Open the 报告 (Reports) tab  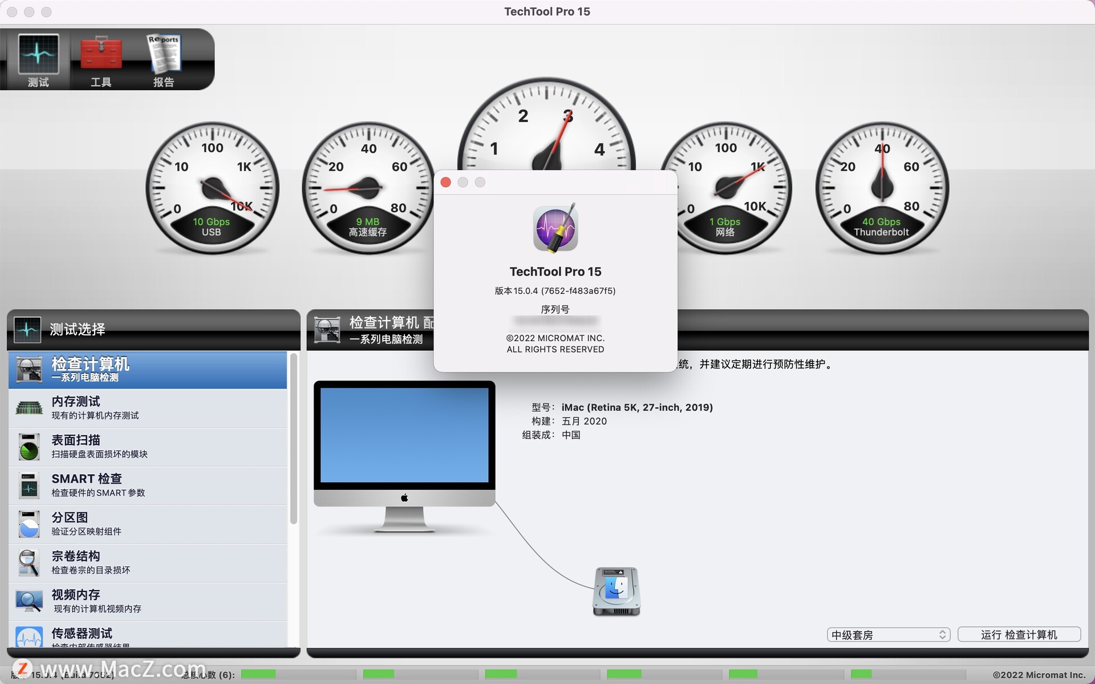[x=164, y=60]
